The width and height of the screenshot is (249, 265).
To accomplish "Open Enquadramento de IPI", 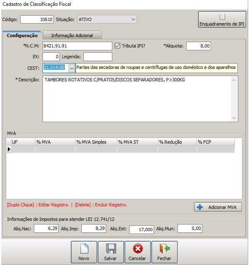I will click(222, 19).
